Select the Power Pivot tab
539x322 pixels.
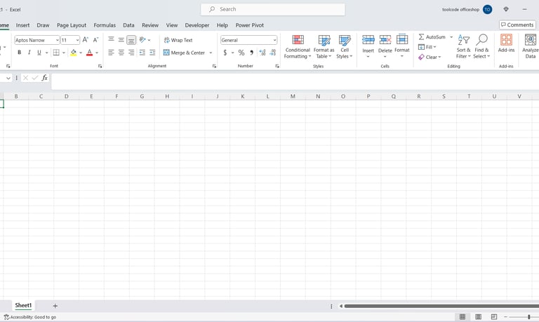250,25
